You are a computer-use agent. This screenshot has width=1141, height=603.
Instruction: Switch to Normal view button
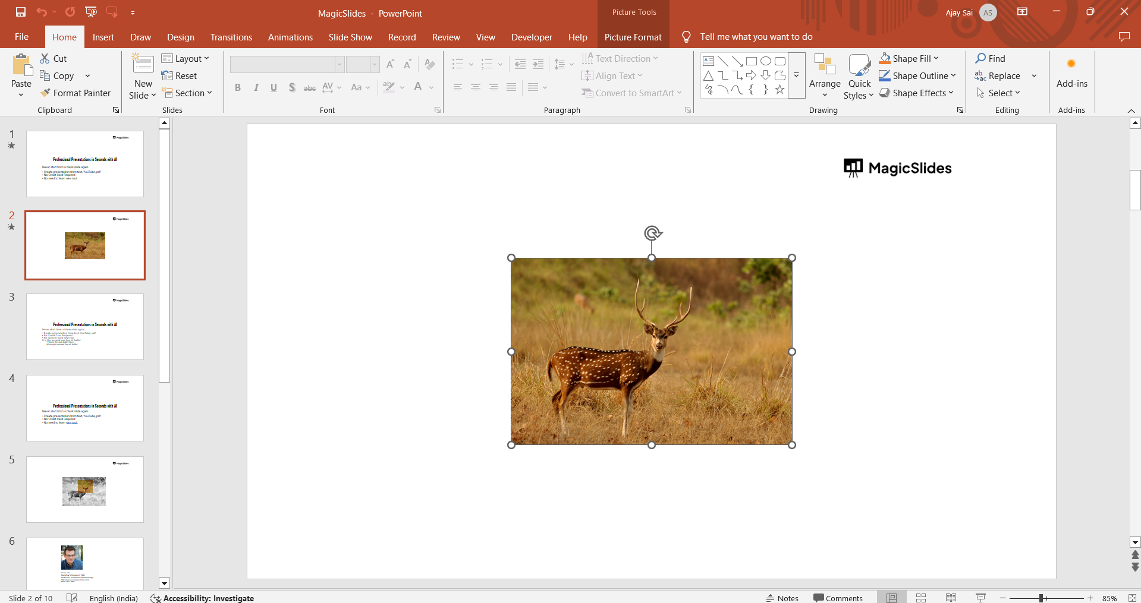891,598
